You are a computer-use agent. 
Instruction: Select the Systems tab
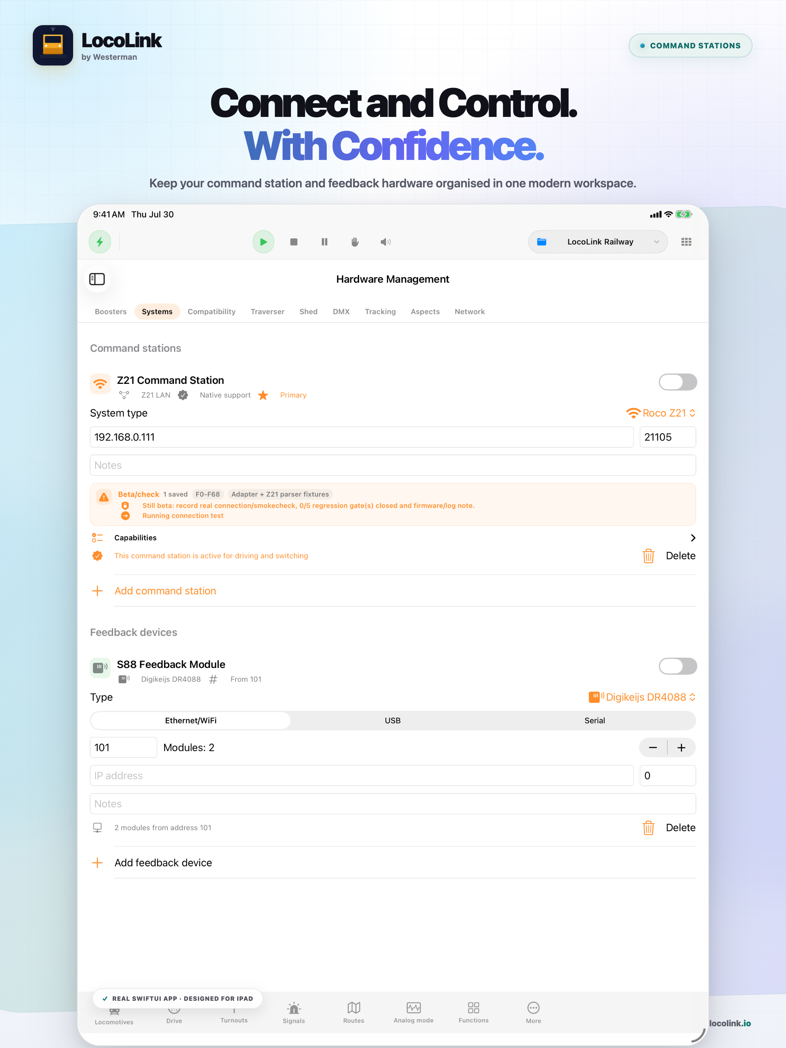(x=157, y=312)
